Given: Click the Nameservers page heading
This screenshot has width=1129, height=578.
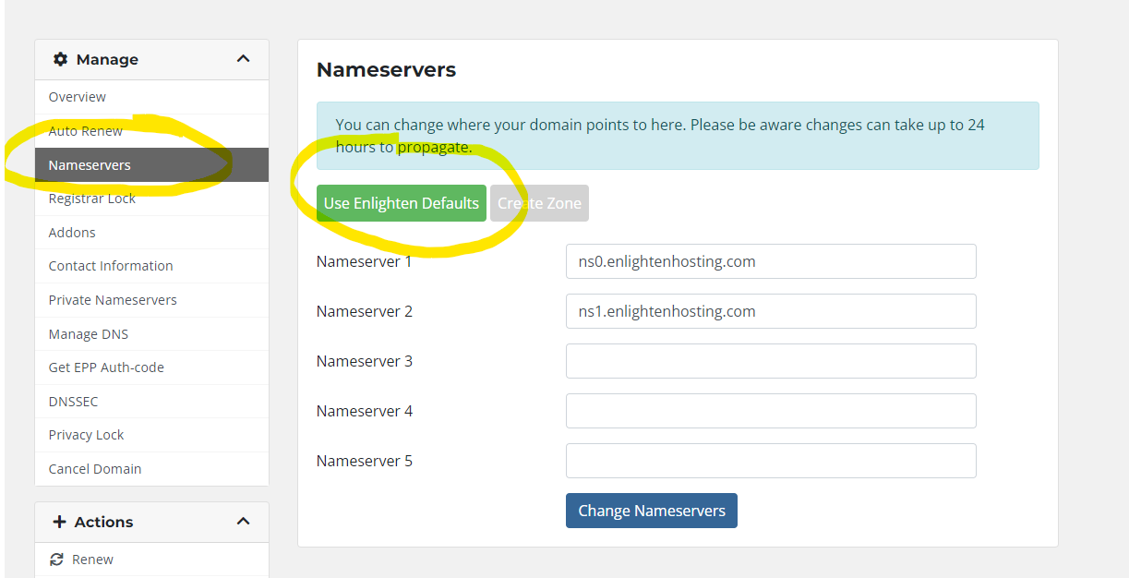Looking at the screenshot, I should click(386, 70).
